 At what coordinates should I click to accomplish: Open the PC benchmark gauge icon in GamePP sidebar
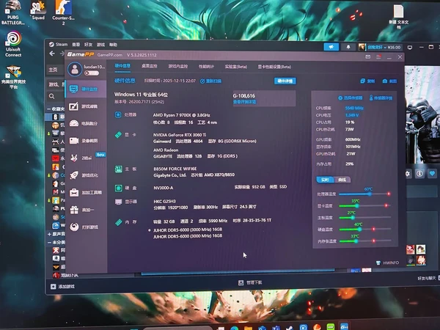point(74,123)
